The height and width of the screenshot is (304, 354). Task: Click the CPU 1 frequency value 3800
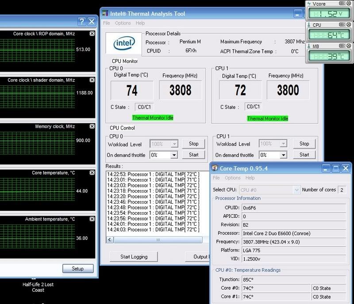pos(288,90)
